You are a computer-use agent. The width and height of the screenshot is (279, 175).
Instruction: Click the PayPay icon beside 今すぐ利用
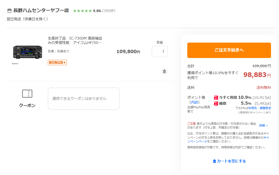216,98
